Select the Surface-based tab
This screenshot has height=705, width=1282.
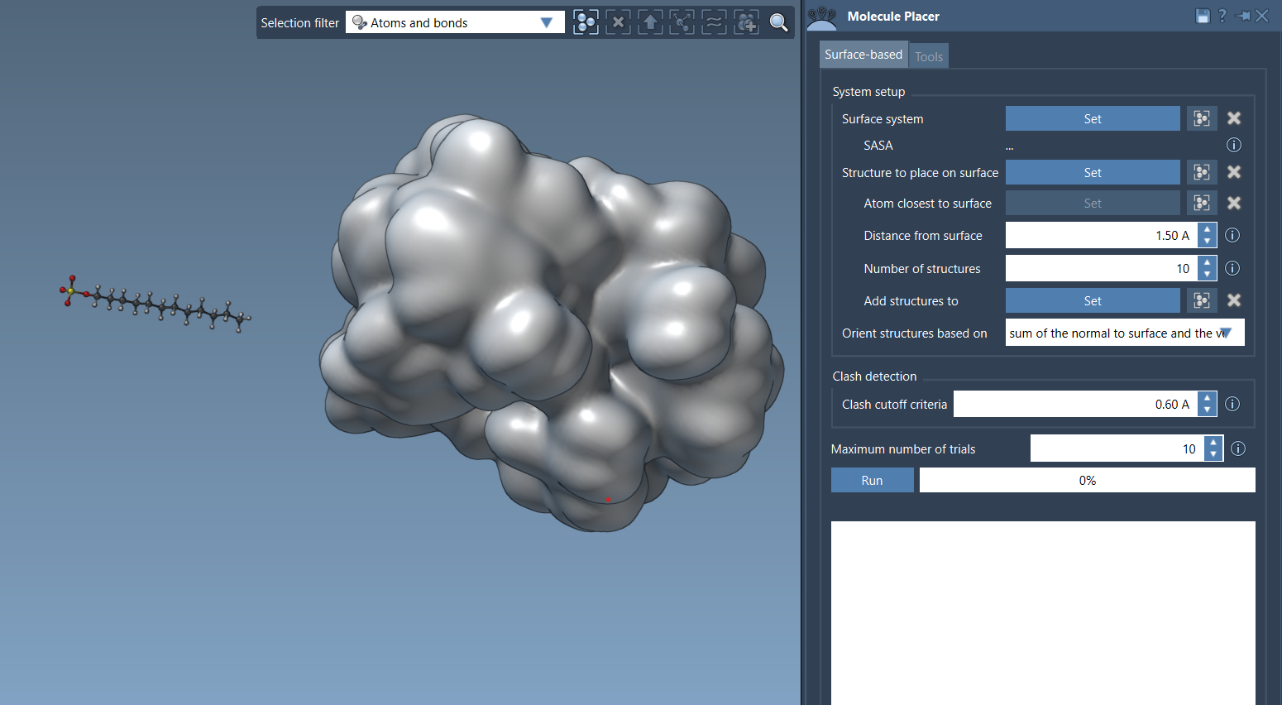[863, 55]
